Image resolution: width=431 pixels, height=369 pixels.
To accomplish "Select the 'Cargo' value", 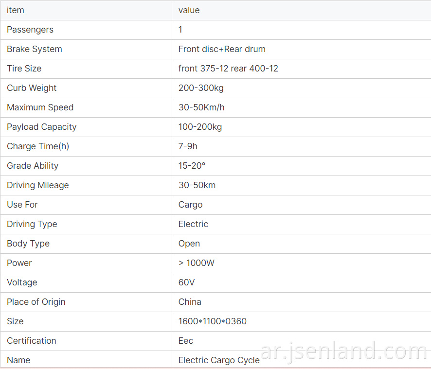I will coord(190,205).
